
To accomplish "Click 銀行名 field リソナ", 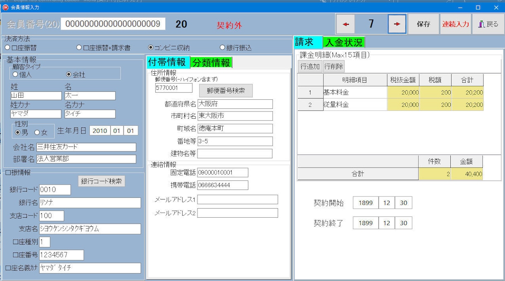I will (x=90, y=202).
